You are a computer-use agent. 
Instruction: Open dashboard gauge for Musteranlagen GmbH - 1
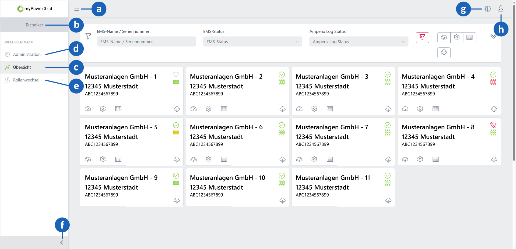pyautogui.click(x=88, y=109)
